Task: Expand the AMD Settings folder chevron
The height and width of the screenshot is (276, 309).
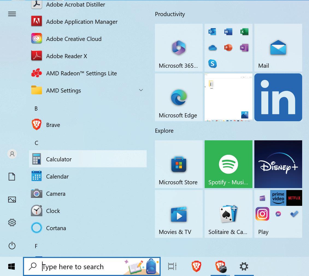Action: tap(141, 90)
